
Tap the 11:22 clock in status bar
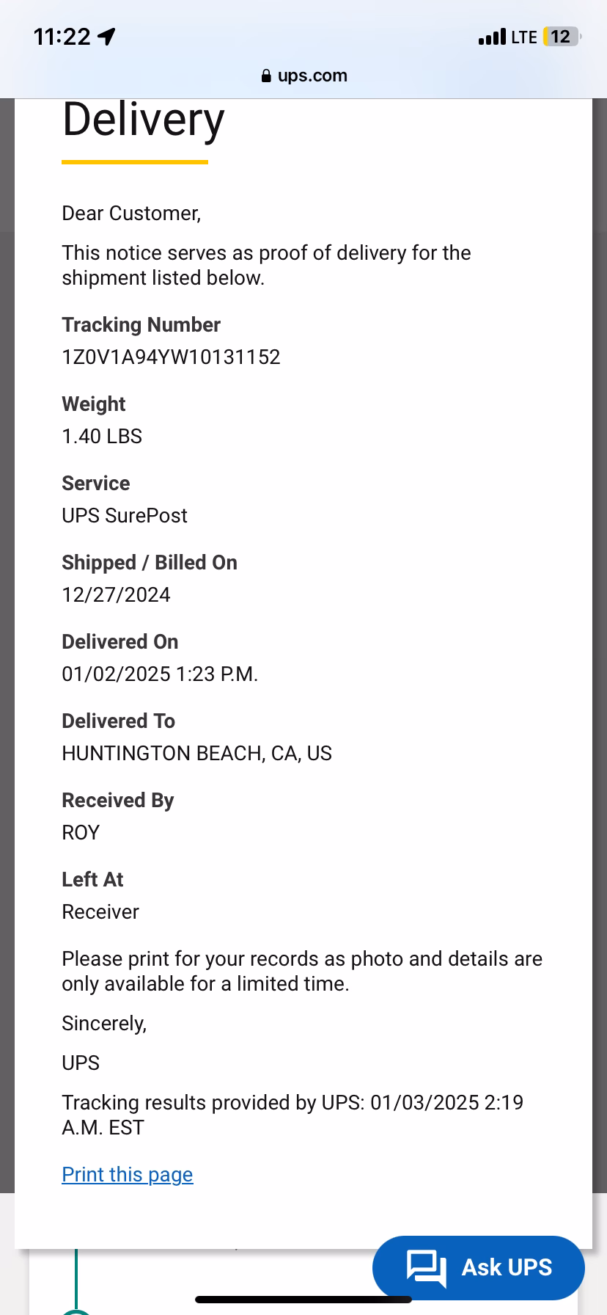point(62,37)
